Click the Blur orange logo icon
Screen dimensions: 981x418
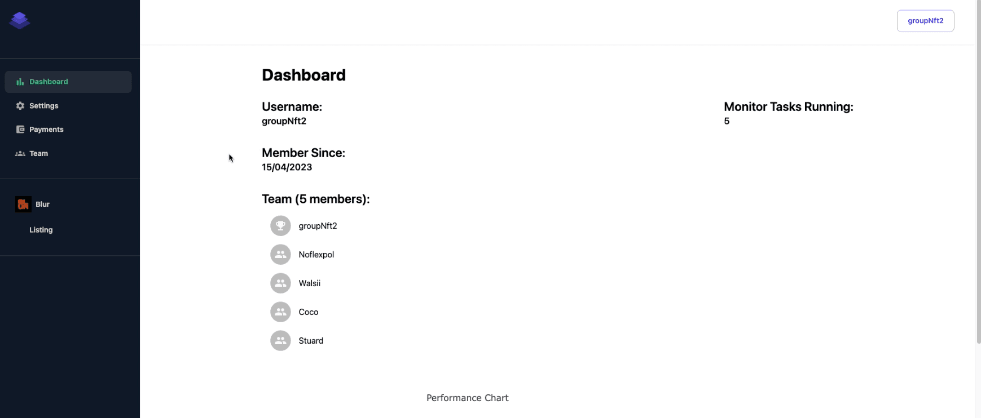[x=23, y=204]
